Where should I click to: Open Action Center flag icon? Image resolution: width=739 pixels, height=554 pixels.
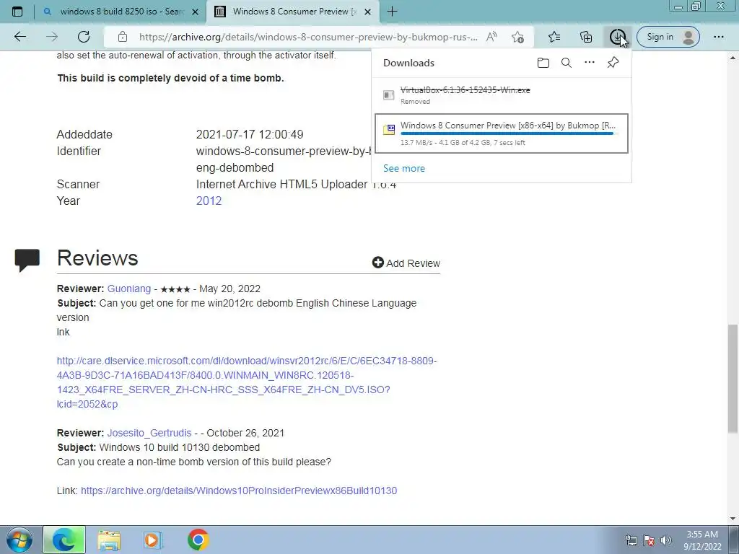tap(649, 540)
